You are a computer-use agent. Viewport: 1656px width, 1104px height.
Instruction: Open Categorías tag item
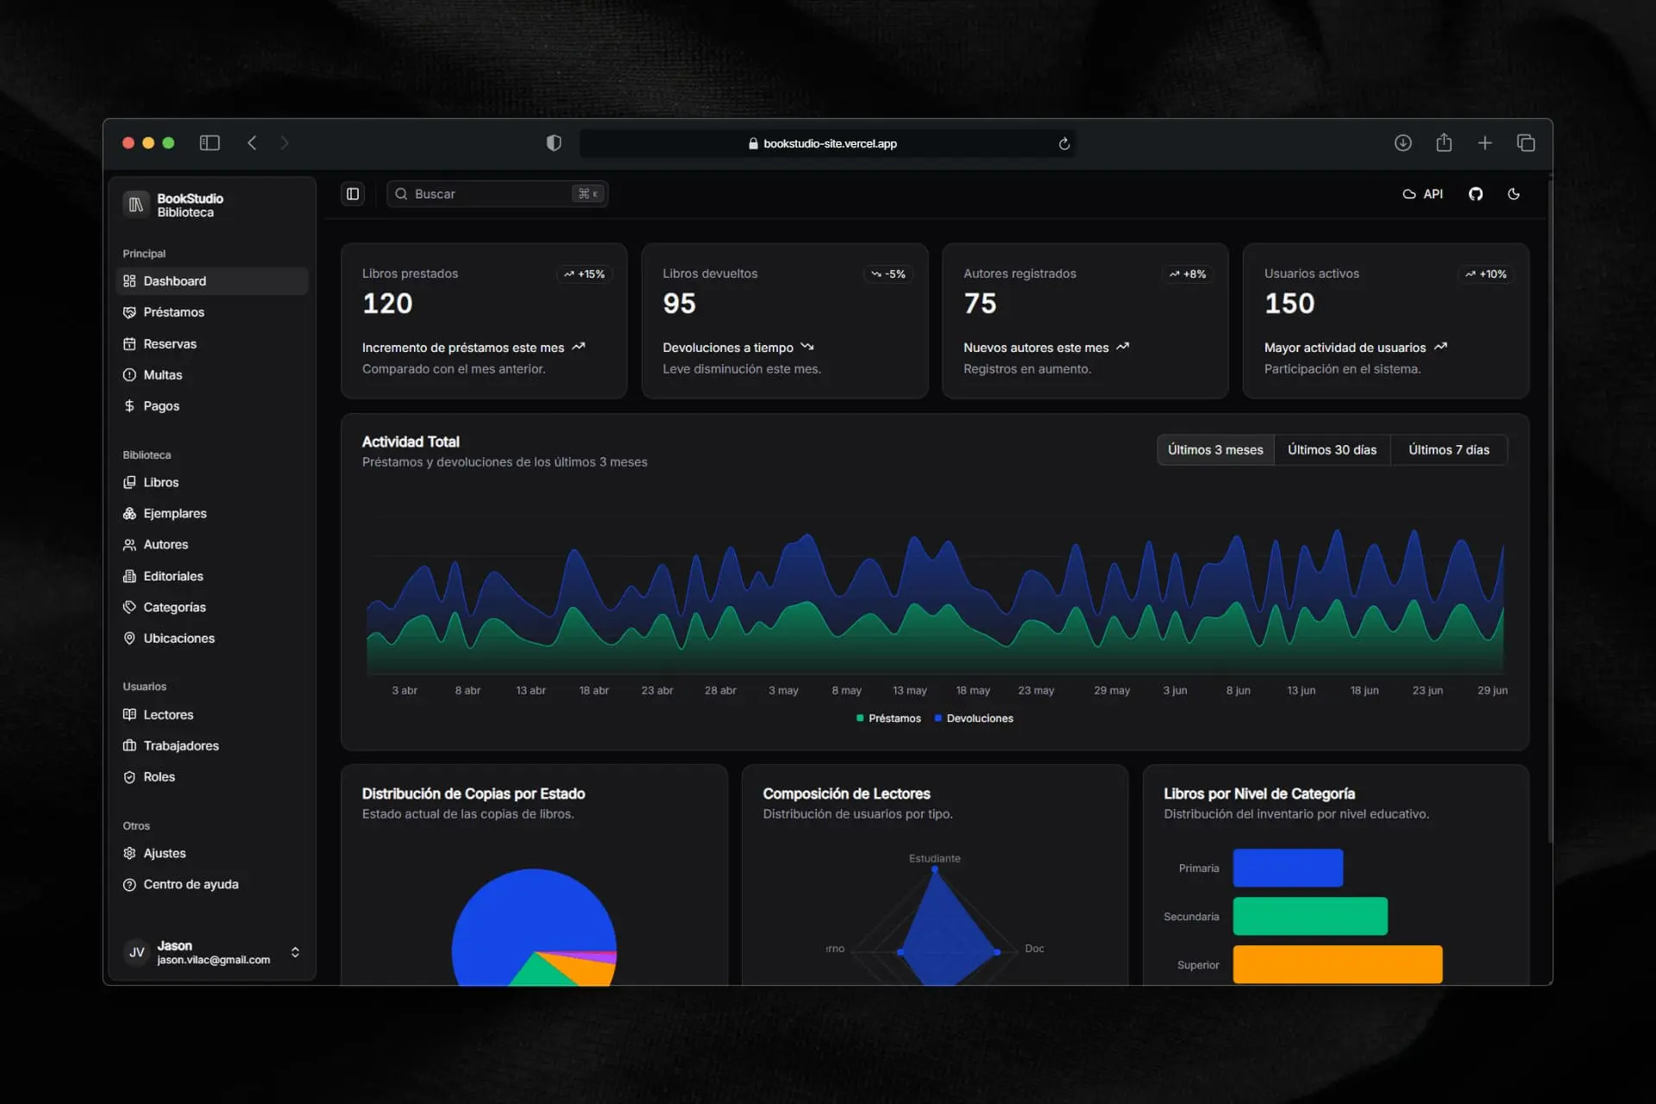pyautogui.click(x=174, y=607)
